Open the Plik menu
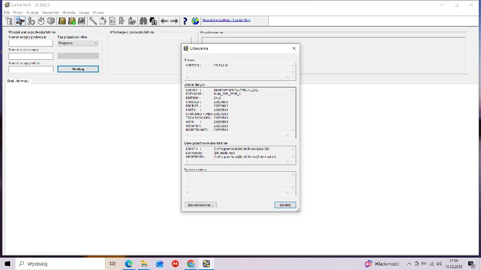The image size is (481, 270). point(7,13)
